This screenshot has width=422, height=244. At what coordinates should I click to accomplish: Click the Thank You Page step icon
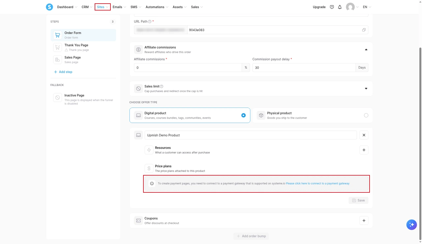57,47
